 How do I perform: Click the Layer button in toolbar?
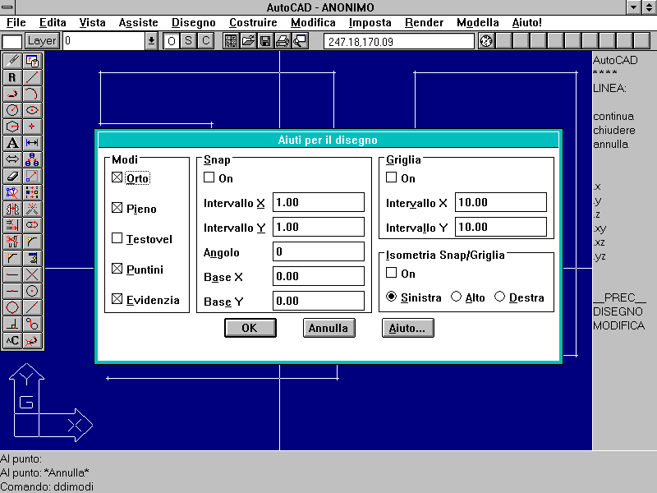(x=42, y=41)
